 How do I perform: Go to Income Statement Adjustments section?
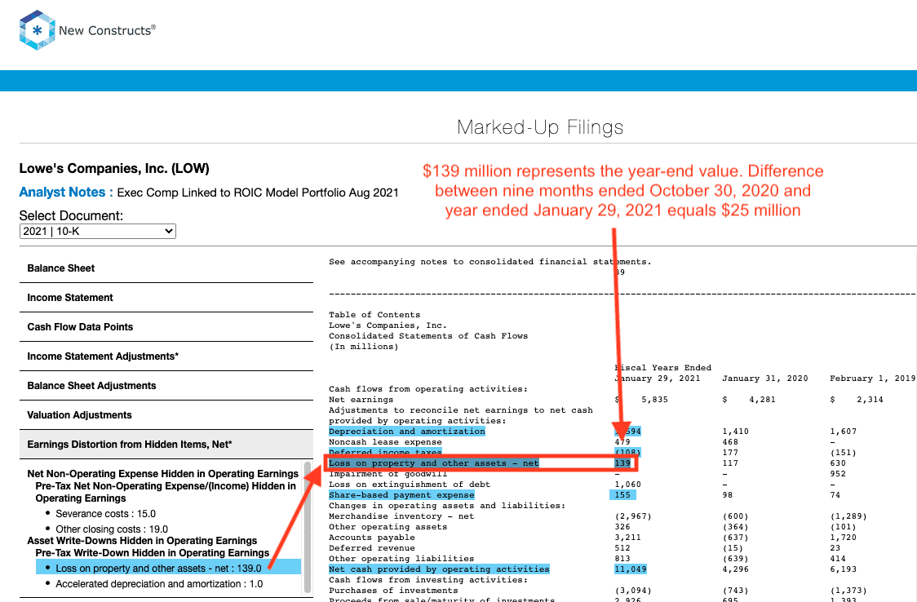[166, 356]
